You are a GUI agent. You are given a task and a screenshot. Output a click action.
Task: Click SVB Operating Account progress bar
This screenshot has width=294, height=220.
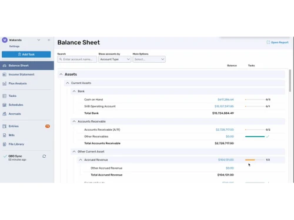point(255,106)
